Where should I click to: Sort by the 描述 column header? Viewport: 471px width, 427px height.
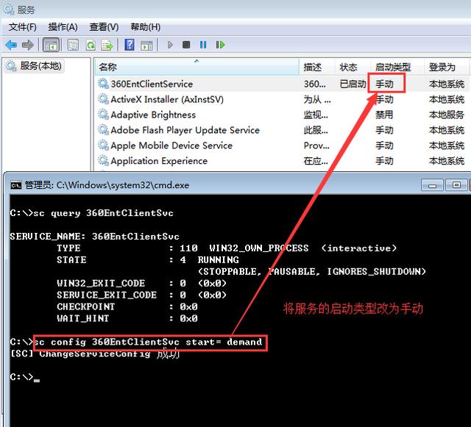tap(317, 67)
